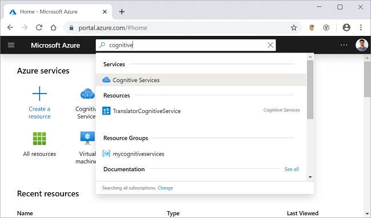The image size is (371, 218).
Task: Click the Services section heading
Action: coord(114,64)
